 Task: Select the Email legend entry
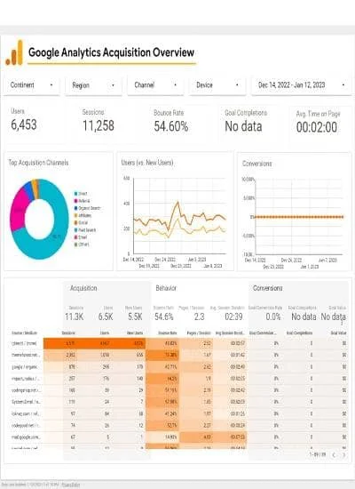point(81,237)
